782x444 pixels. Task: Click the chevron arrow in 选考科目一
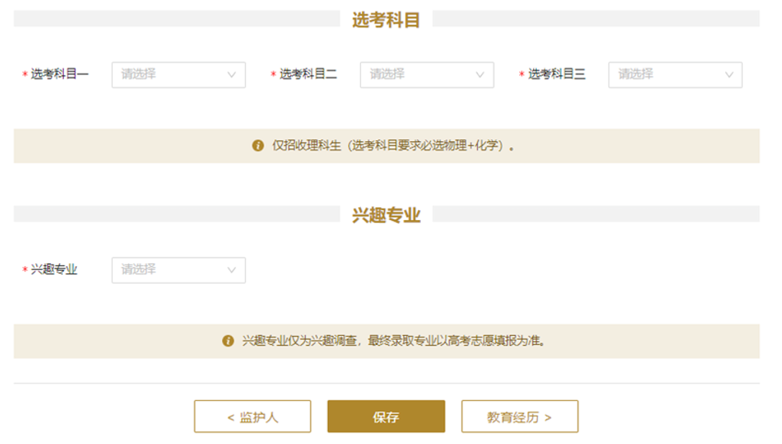click(x=231, y=75)
